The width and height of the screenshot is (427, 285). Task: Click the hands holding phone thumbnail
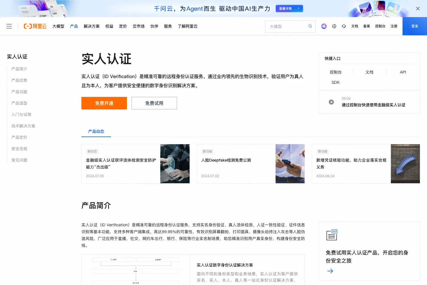pos(290,164)
